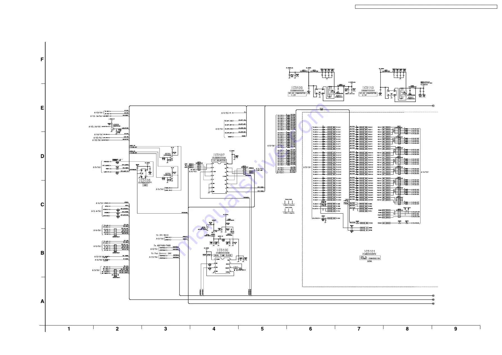Click grid column number 2
502x355 pixels.
click(x=117, y=329)
